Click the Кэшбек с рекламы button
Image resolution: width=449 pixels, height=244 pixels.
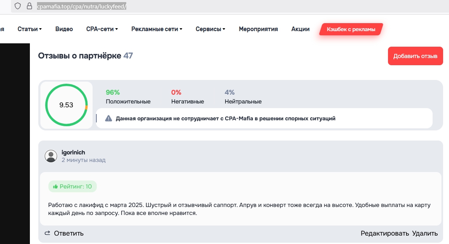(x=351, y=29)
